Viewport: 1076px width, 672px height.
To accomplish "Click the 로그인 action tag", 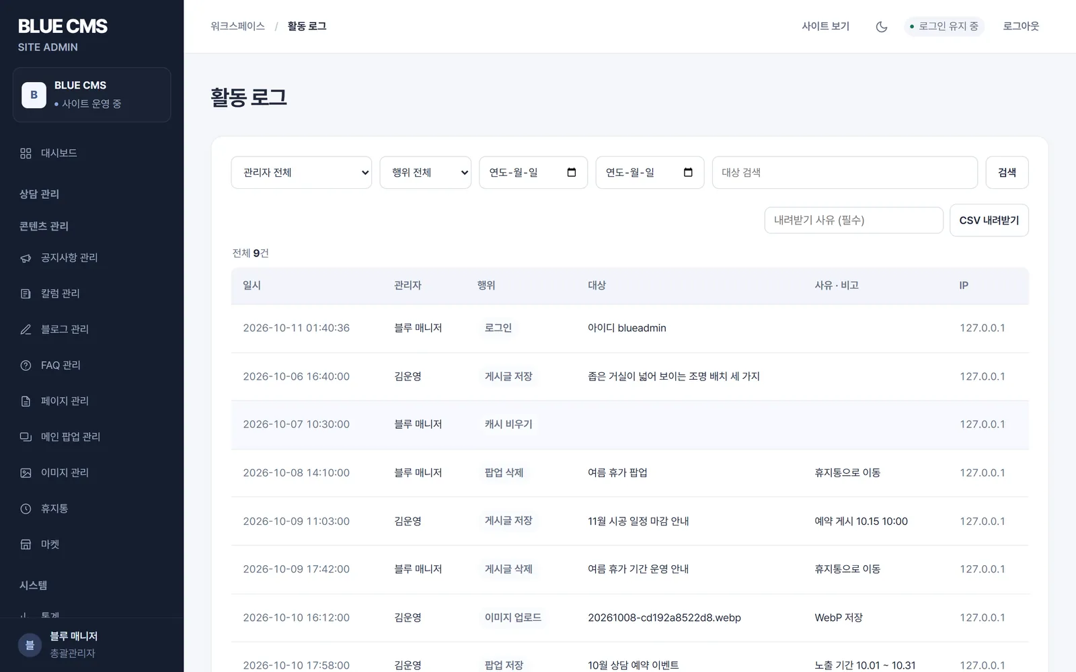I will pyautogui.click(x=498, y=328).
